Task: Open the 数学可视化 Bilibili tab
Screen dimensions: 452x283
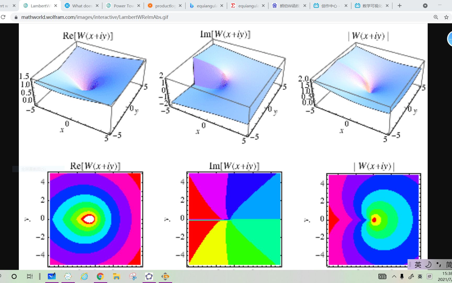Action: 371,6
